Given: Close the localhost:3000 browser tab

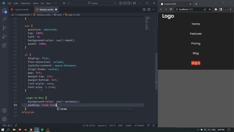Looking at the screenshot, I should coord(190,4).
